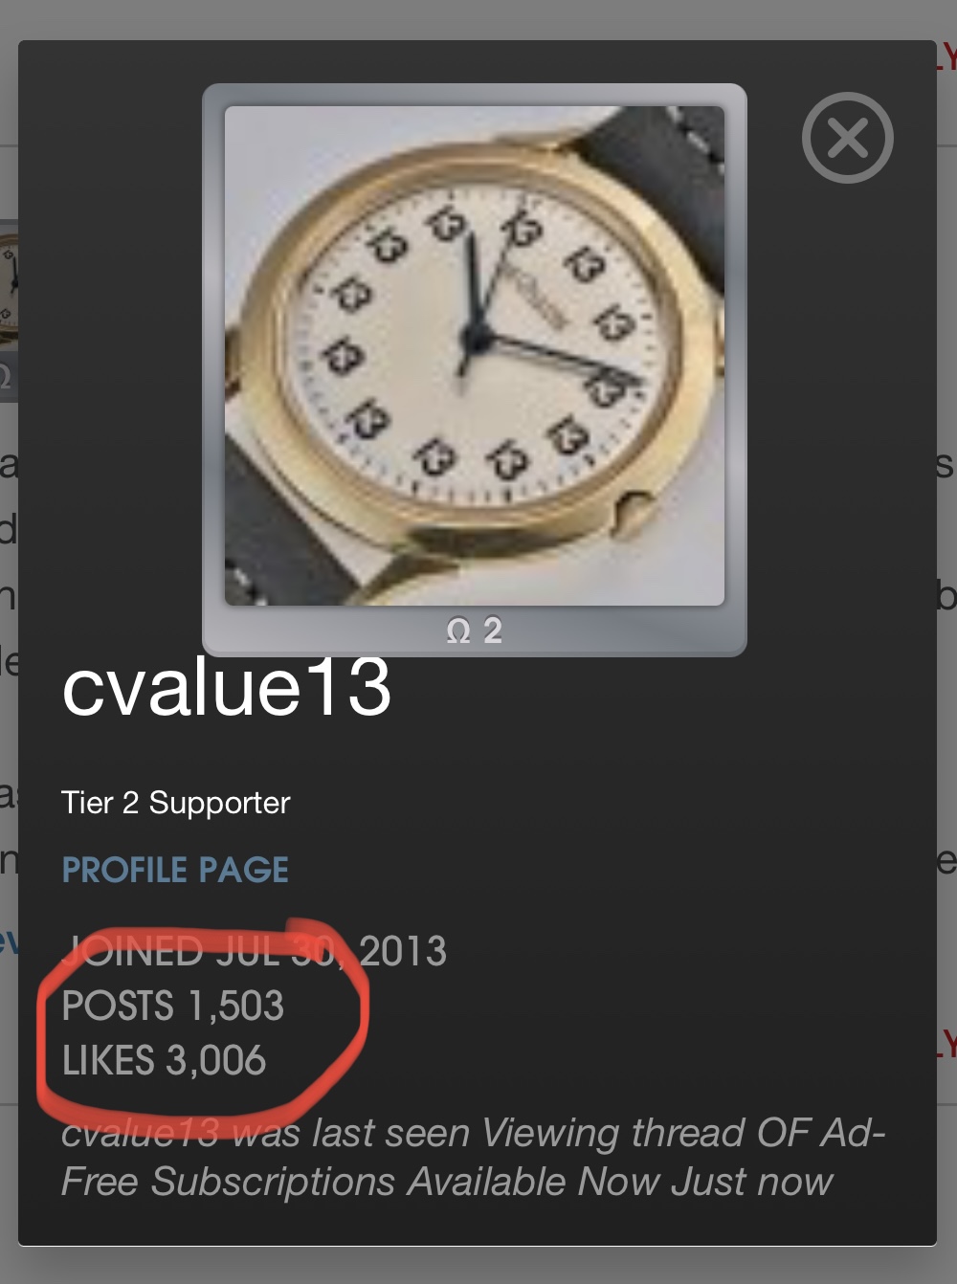Click the Tier 2 Supporter title
Image resolution: width=957 pixels, height=1284 pixels.
pos(175,803)
